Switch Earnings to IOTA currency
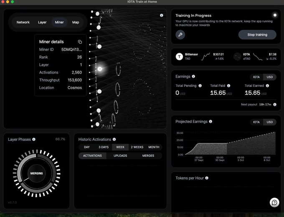 256,77
